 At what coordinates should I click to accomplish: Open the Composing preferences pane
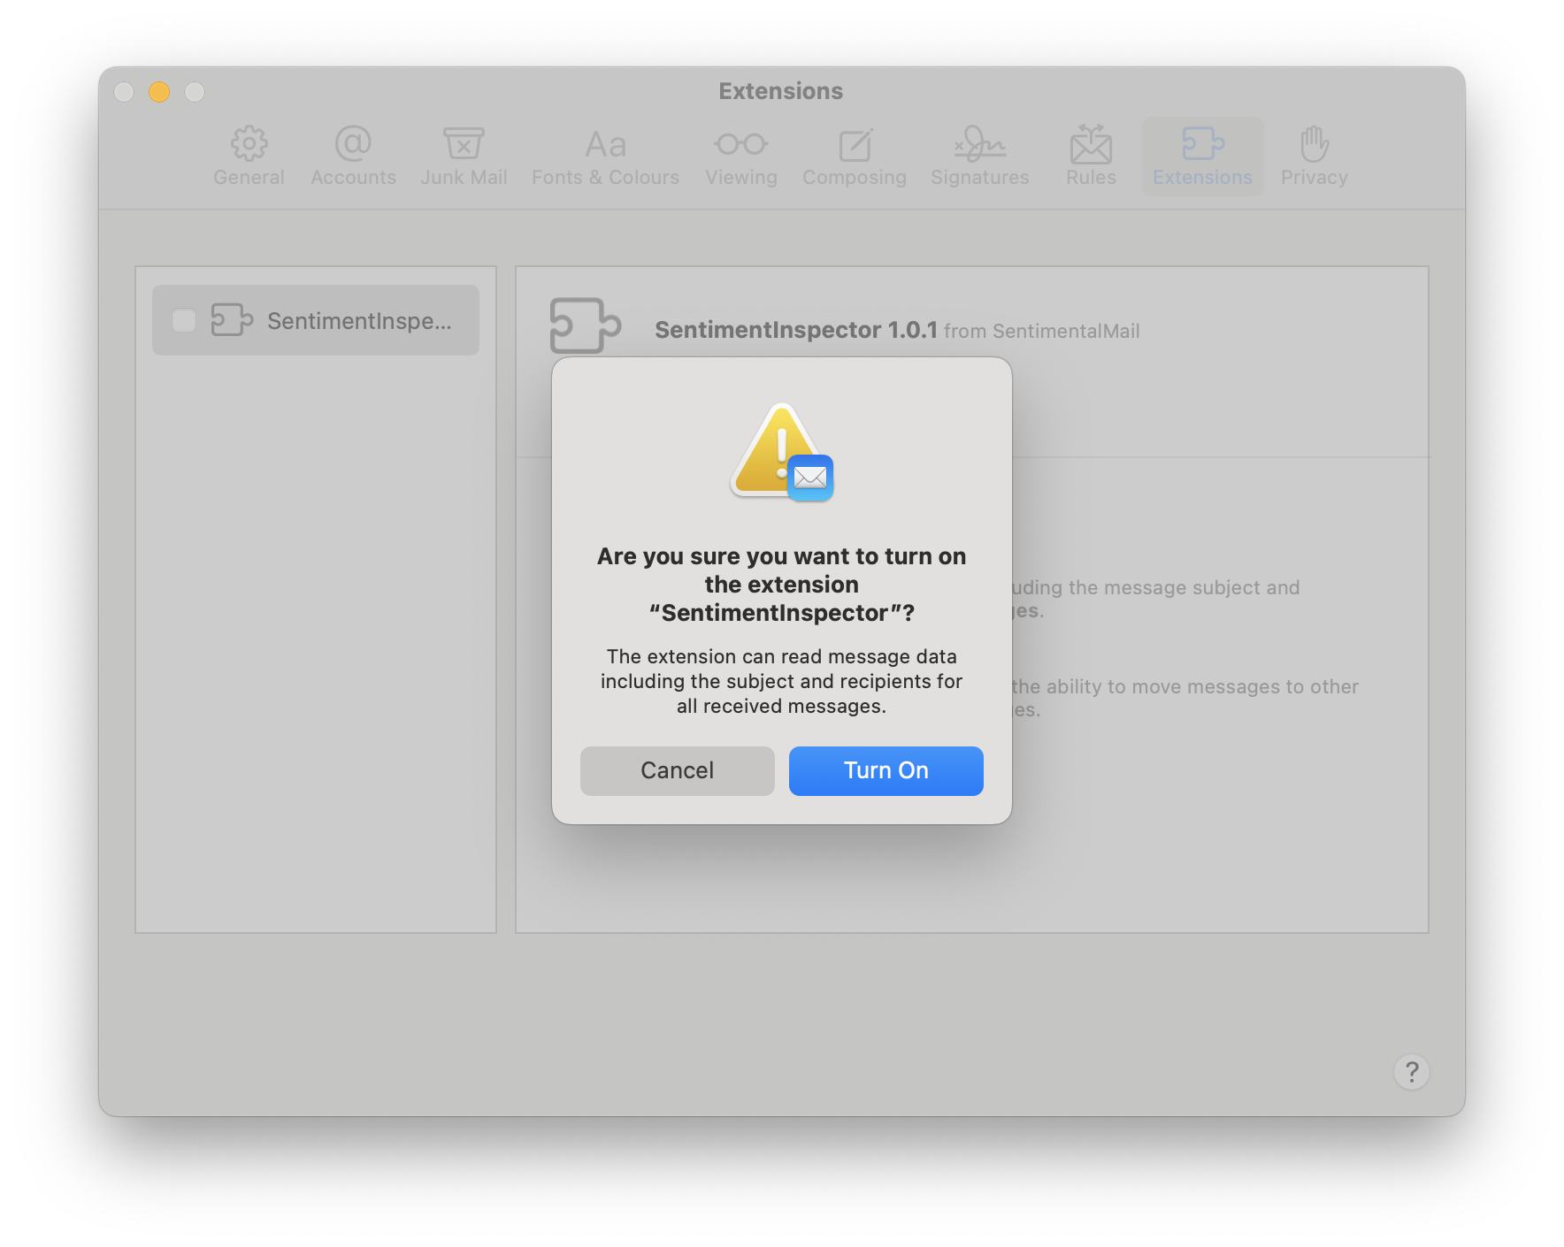(x=855, y=157)
